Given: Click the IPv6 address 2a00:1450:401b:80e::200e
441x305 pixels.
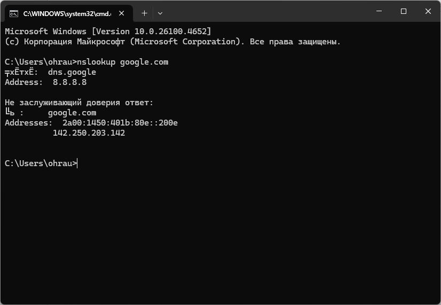Looking at the screenshot, I should 120,123.
